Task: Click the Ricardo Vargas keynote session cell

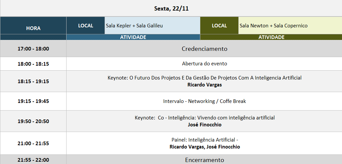Action: [204, 81]
